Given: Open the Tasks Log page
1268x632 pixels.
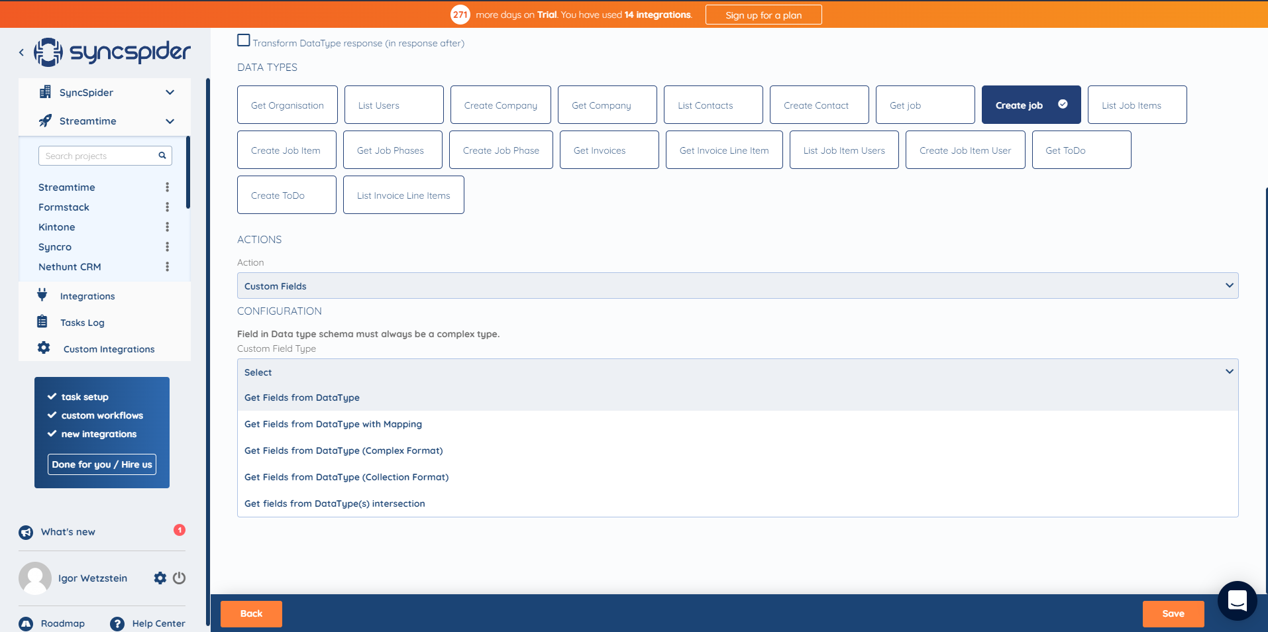Looking at the screenshot, I should point(82,323).
